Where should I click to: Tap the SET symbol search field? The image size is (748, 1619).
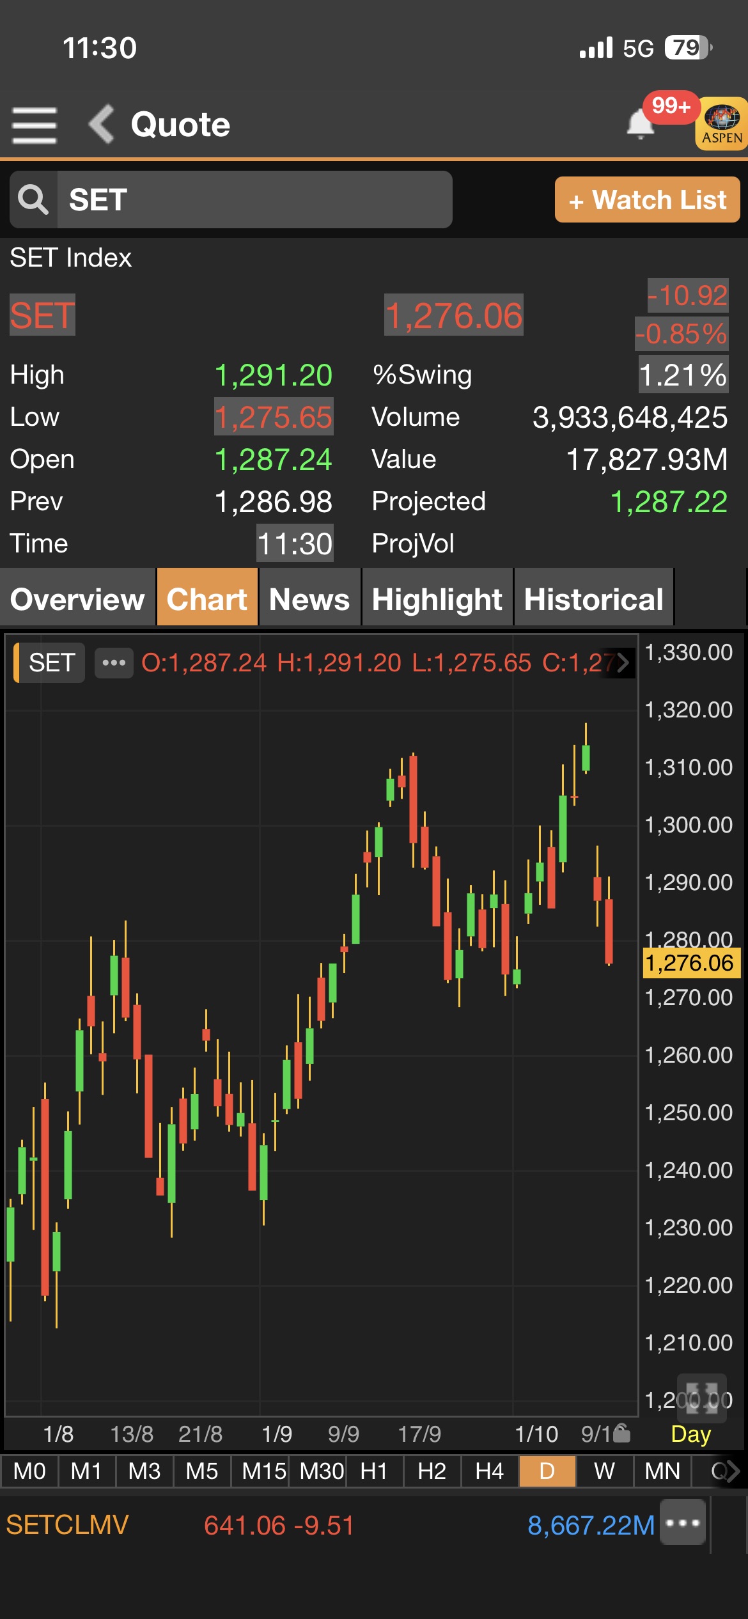[254, 199]
